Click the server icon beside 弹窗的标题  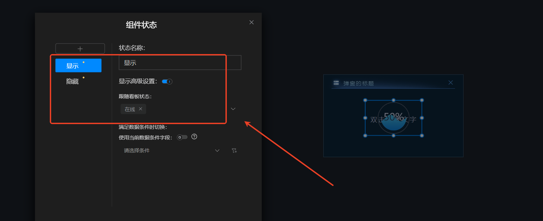[x=336, y=83]
